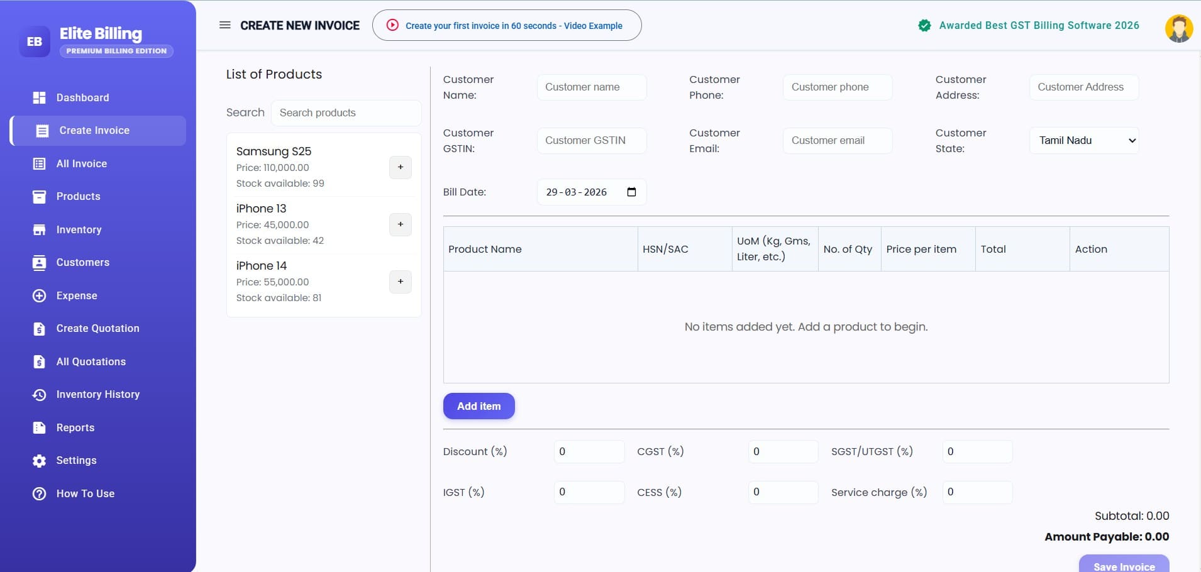Open the Dashboard from the sidebar
The height and width of the screenshot is (572, 1201).
(x=82, y=97)
